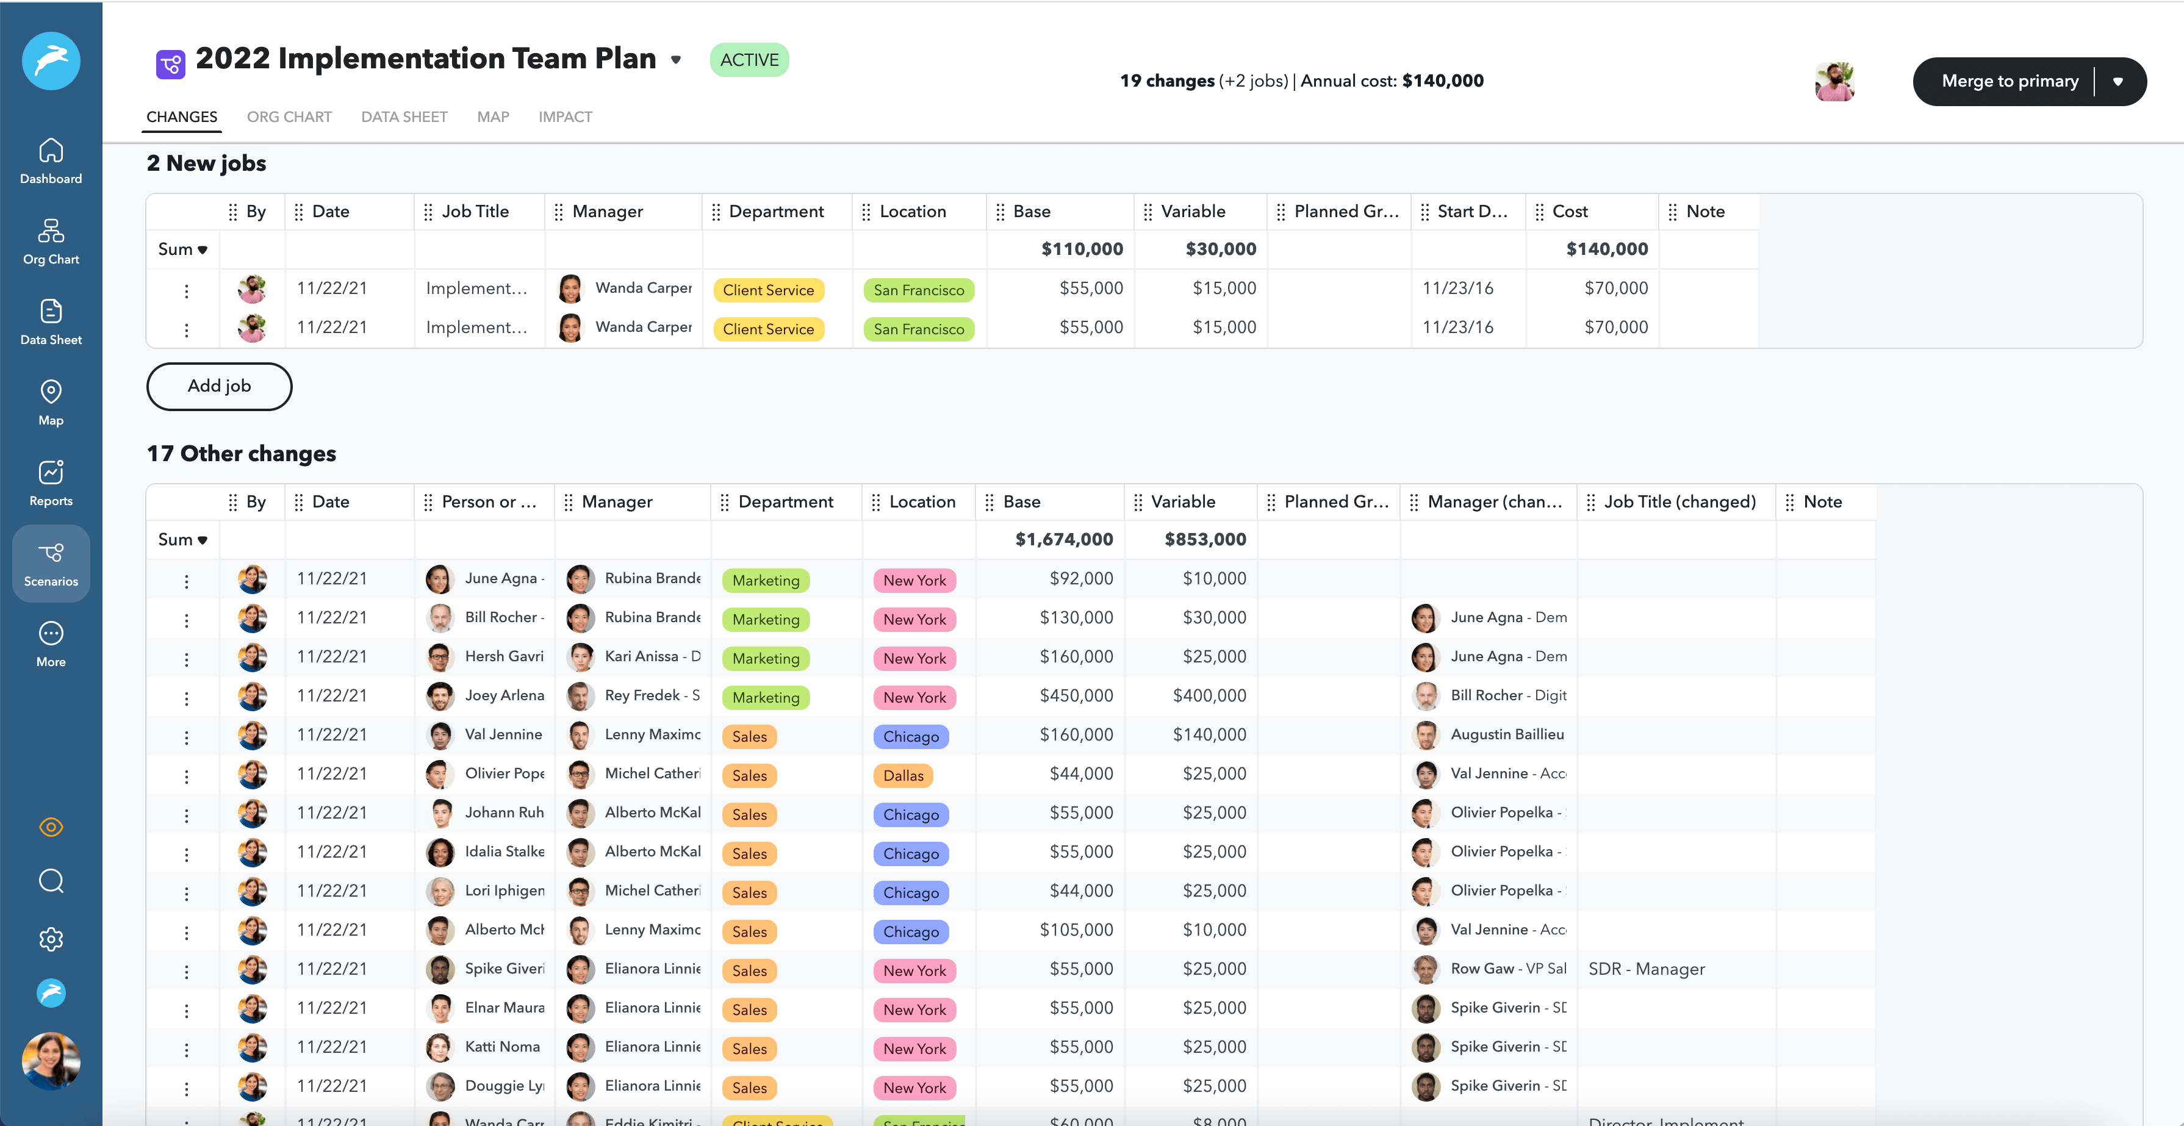Open the Sum aggregation dropdown

(182, 249)
